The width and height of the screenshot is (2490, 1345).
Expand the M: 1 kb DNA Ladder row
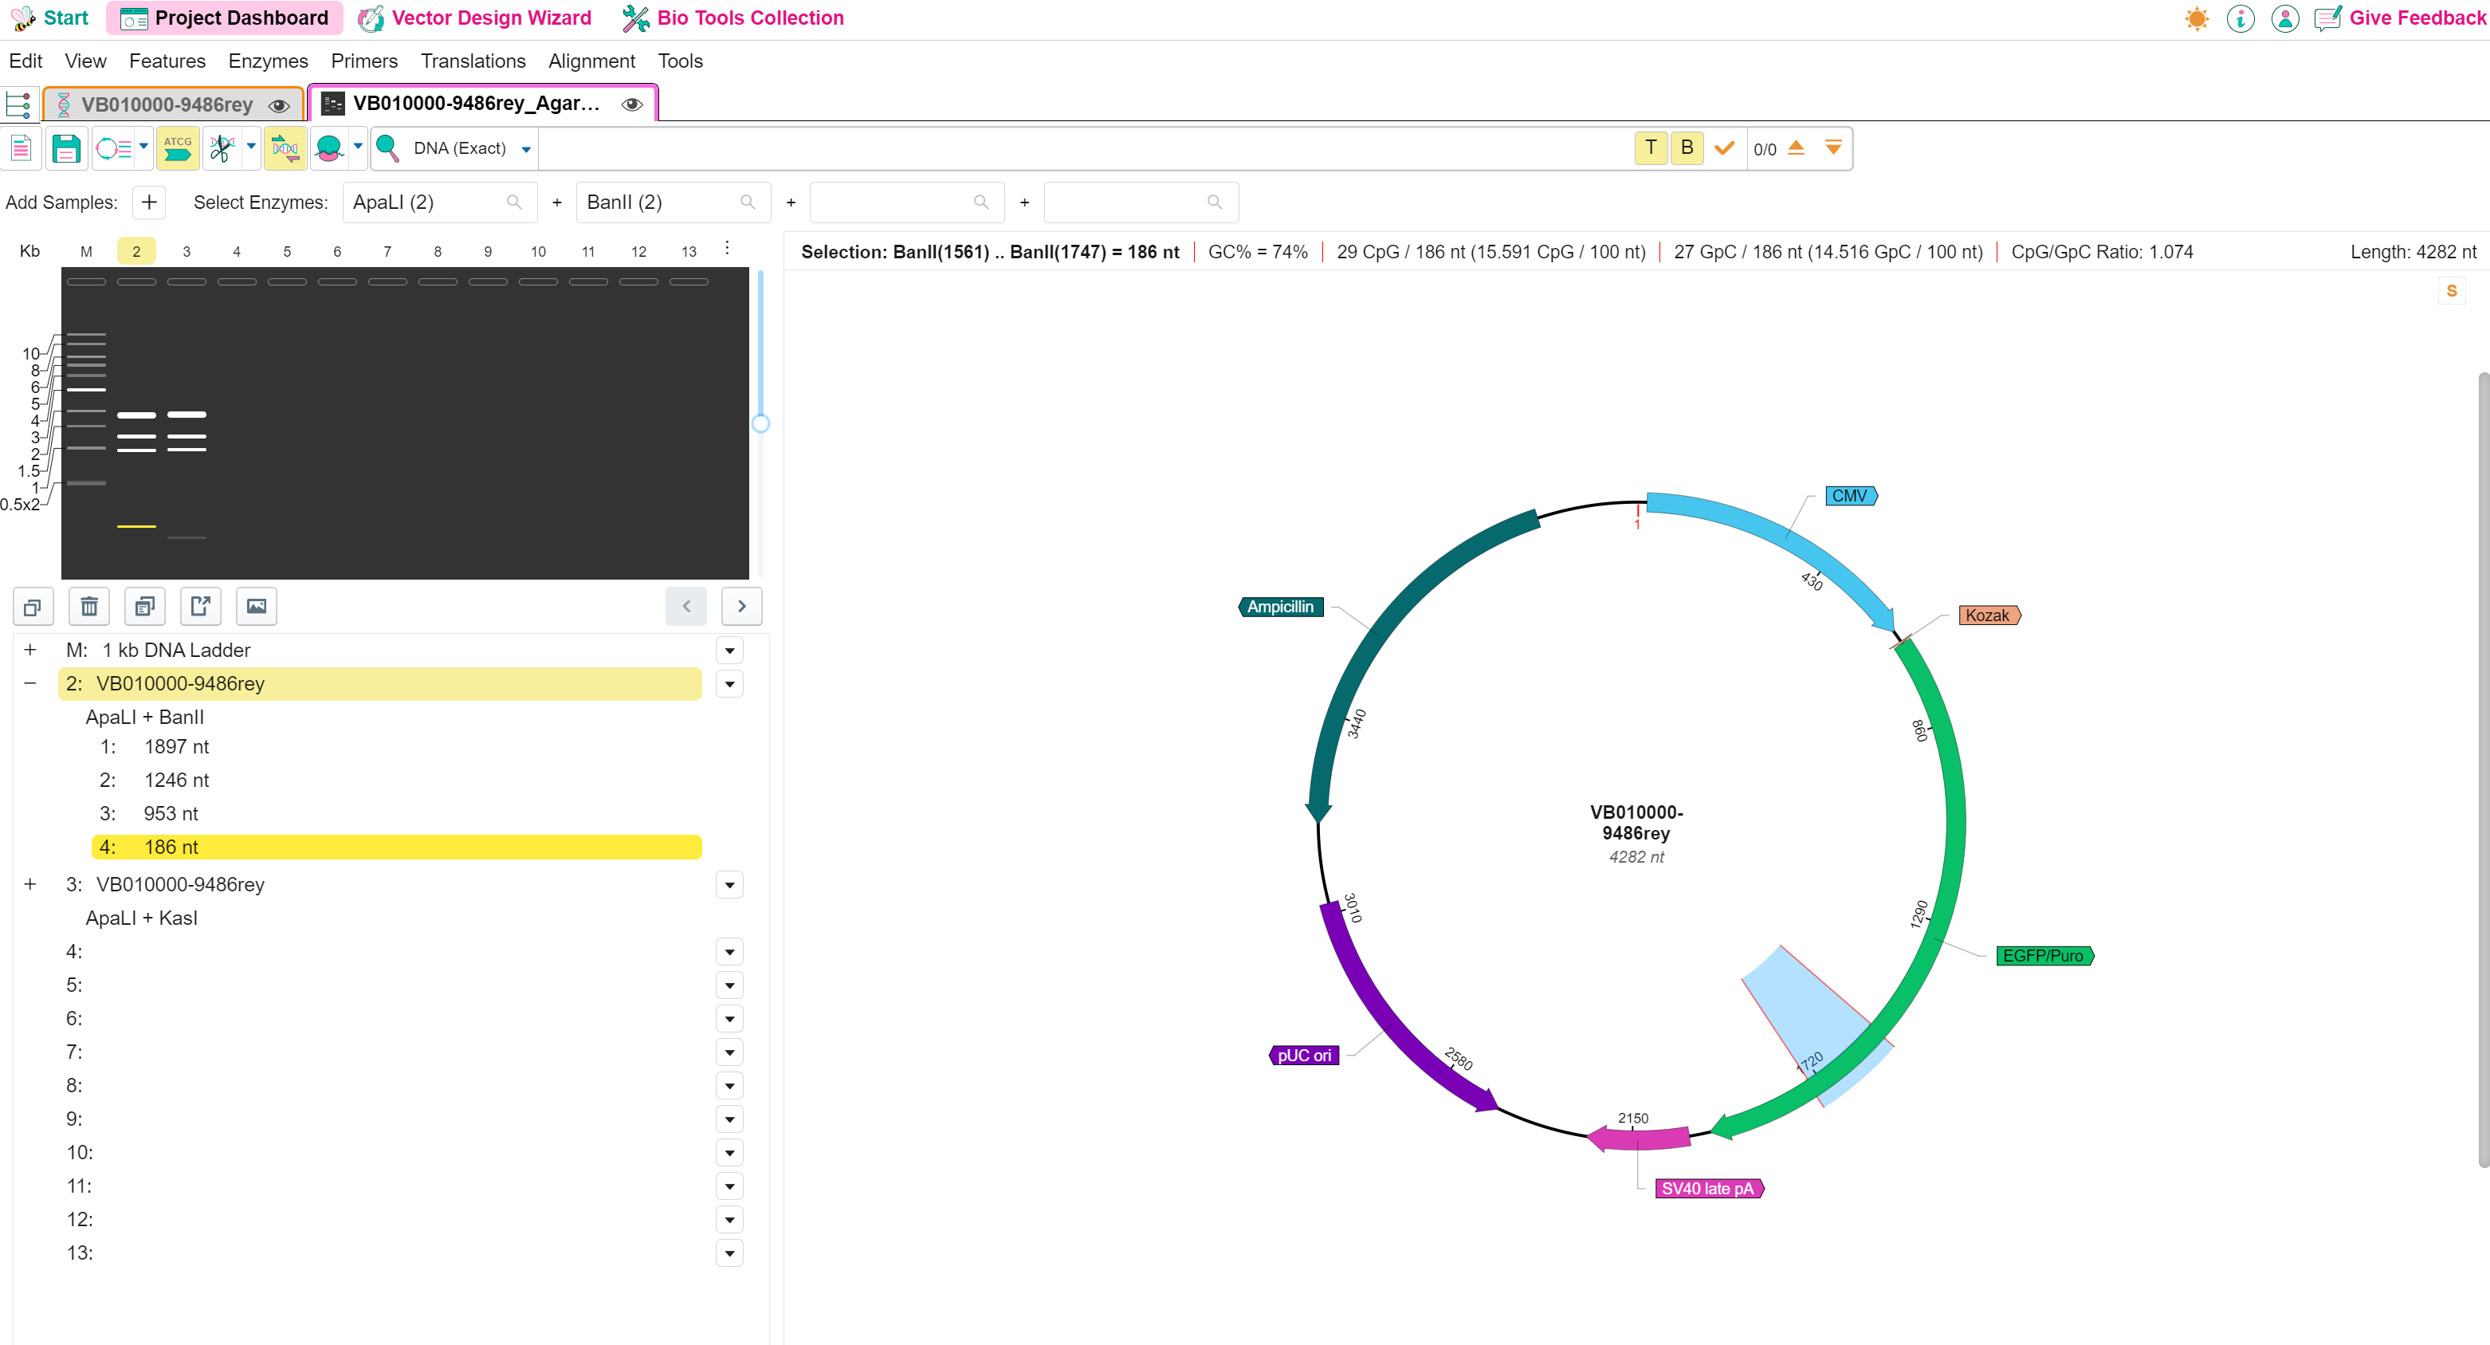tap(30, 650)
